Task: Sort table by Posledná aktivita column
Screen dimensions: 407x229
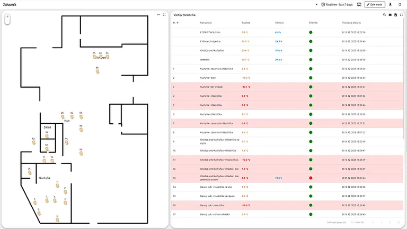Action: tap(351, 23)
